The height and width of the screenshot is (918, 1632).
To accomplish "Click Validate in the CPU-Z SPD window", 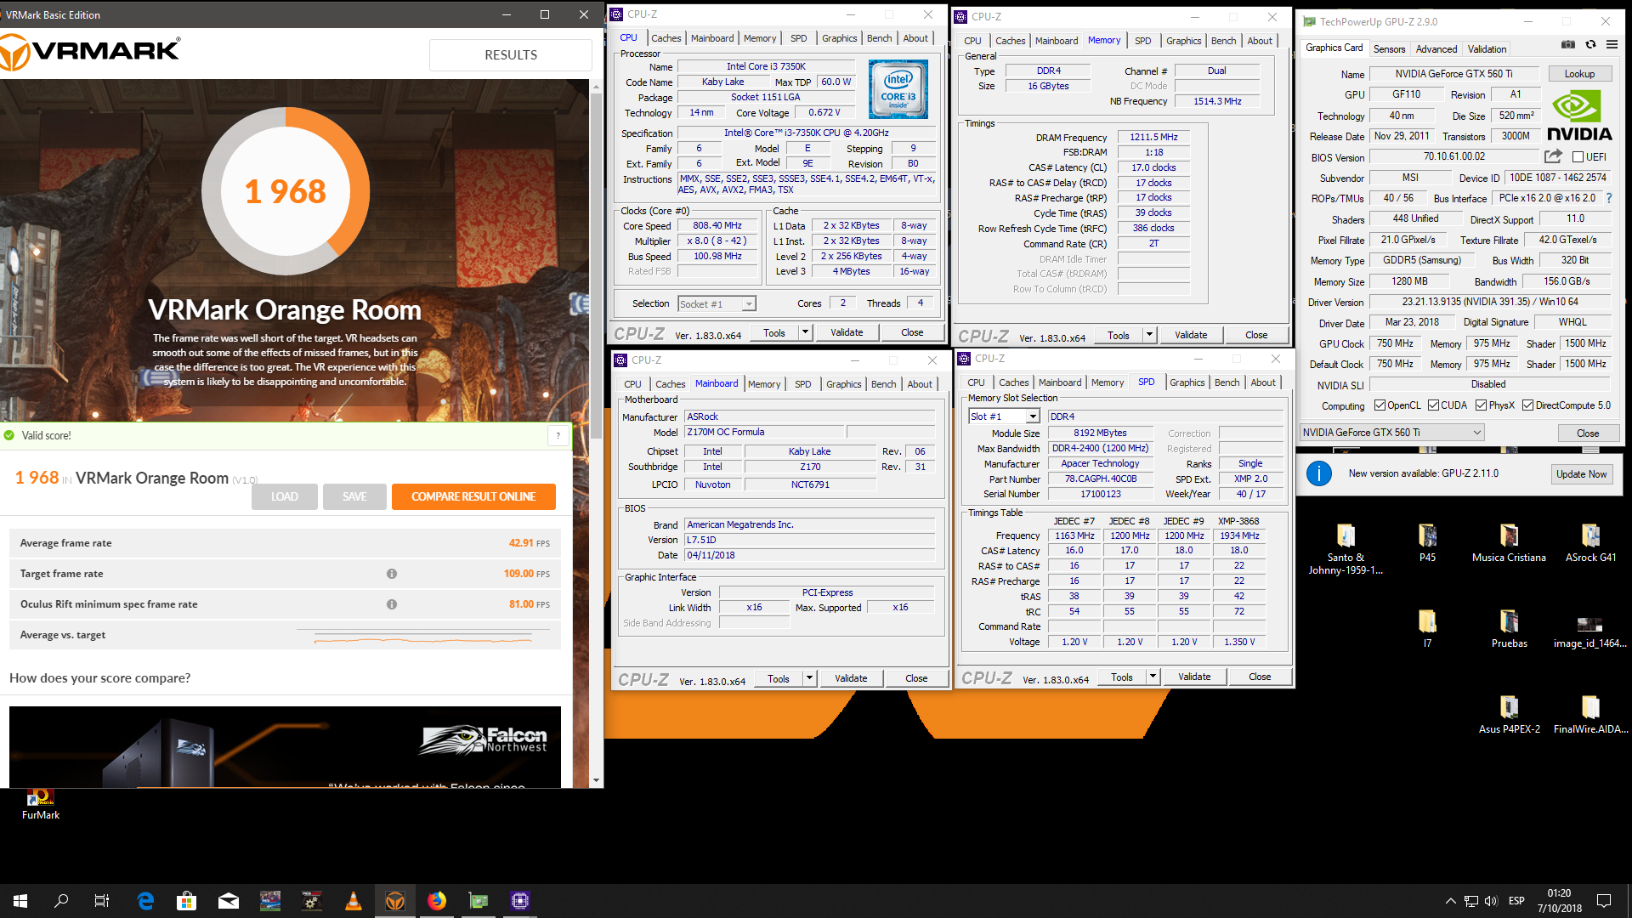I will point(1194,677).
